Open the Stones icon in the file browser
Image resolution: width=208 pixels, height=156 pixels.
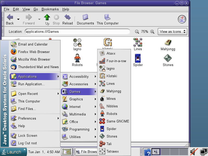point(168,58)
